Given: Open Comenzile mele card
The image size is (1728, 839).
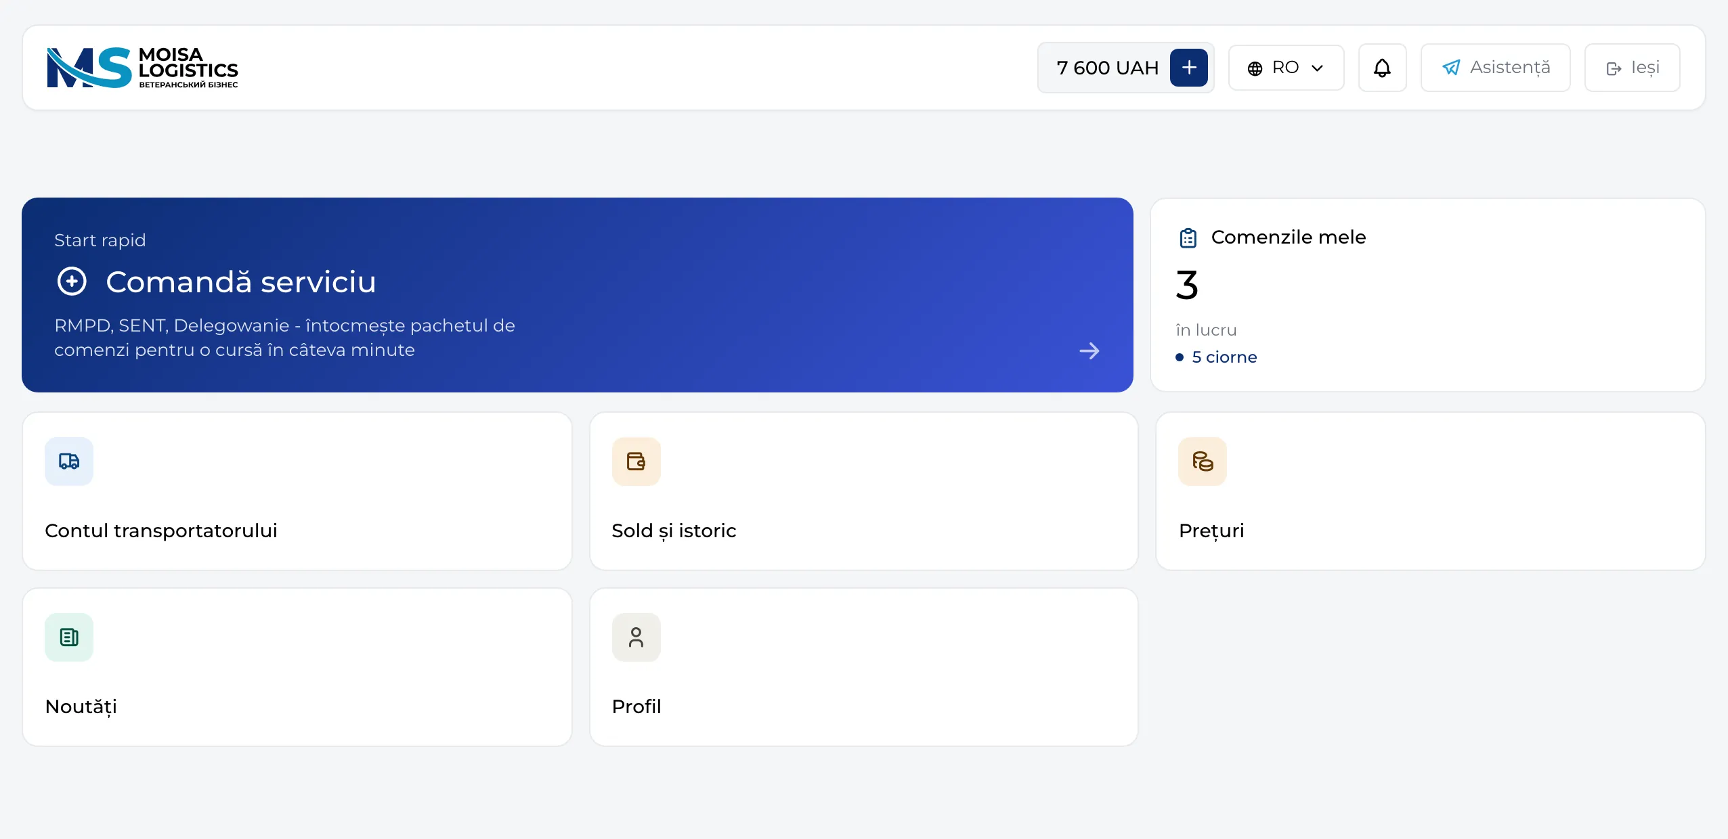Looking at the screenshot, I should [x=1427, y=295].
